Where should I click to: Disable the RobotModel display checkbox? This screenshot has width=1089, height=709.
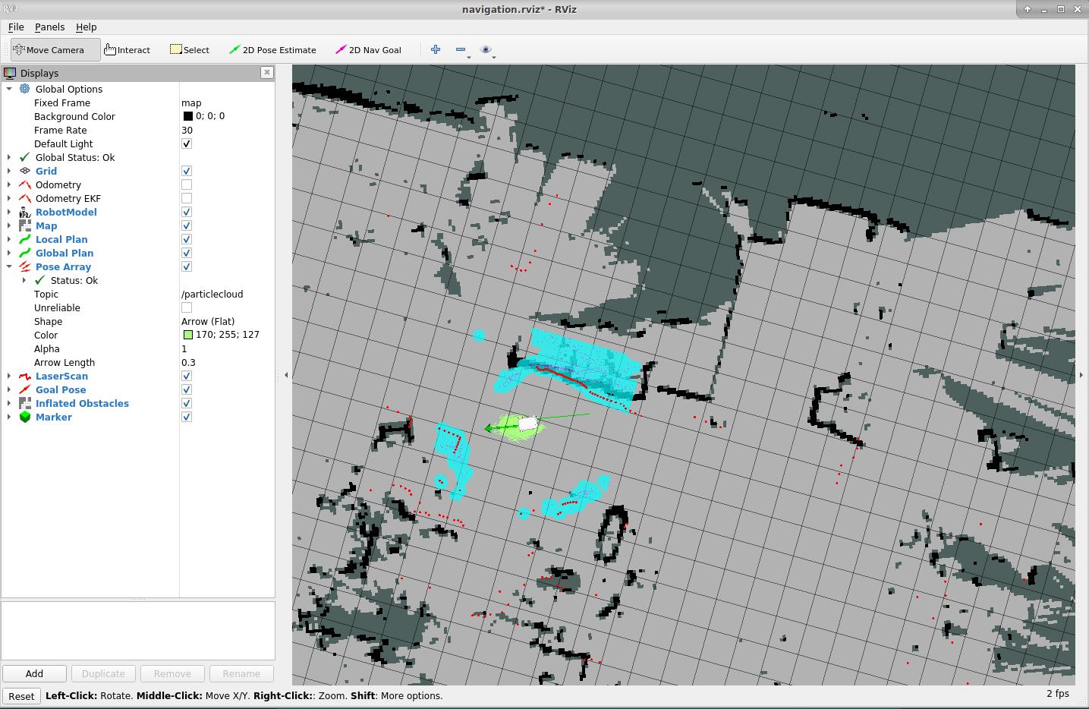coord(186,212)
